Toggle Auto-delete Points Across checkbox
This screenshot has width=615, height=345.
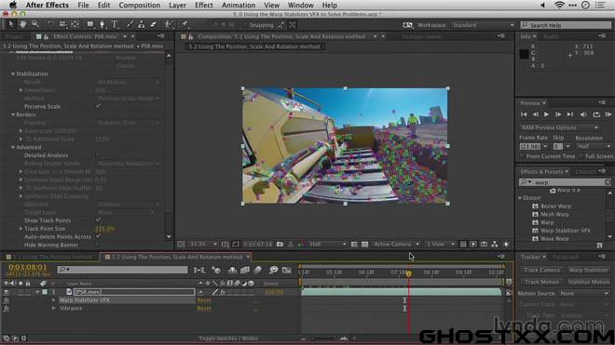tap(98, 236)
